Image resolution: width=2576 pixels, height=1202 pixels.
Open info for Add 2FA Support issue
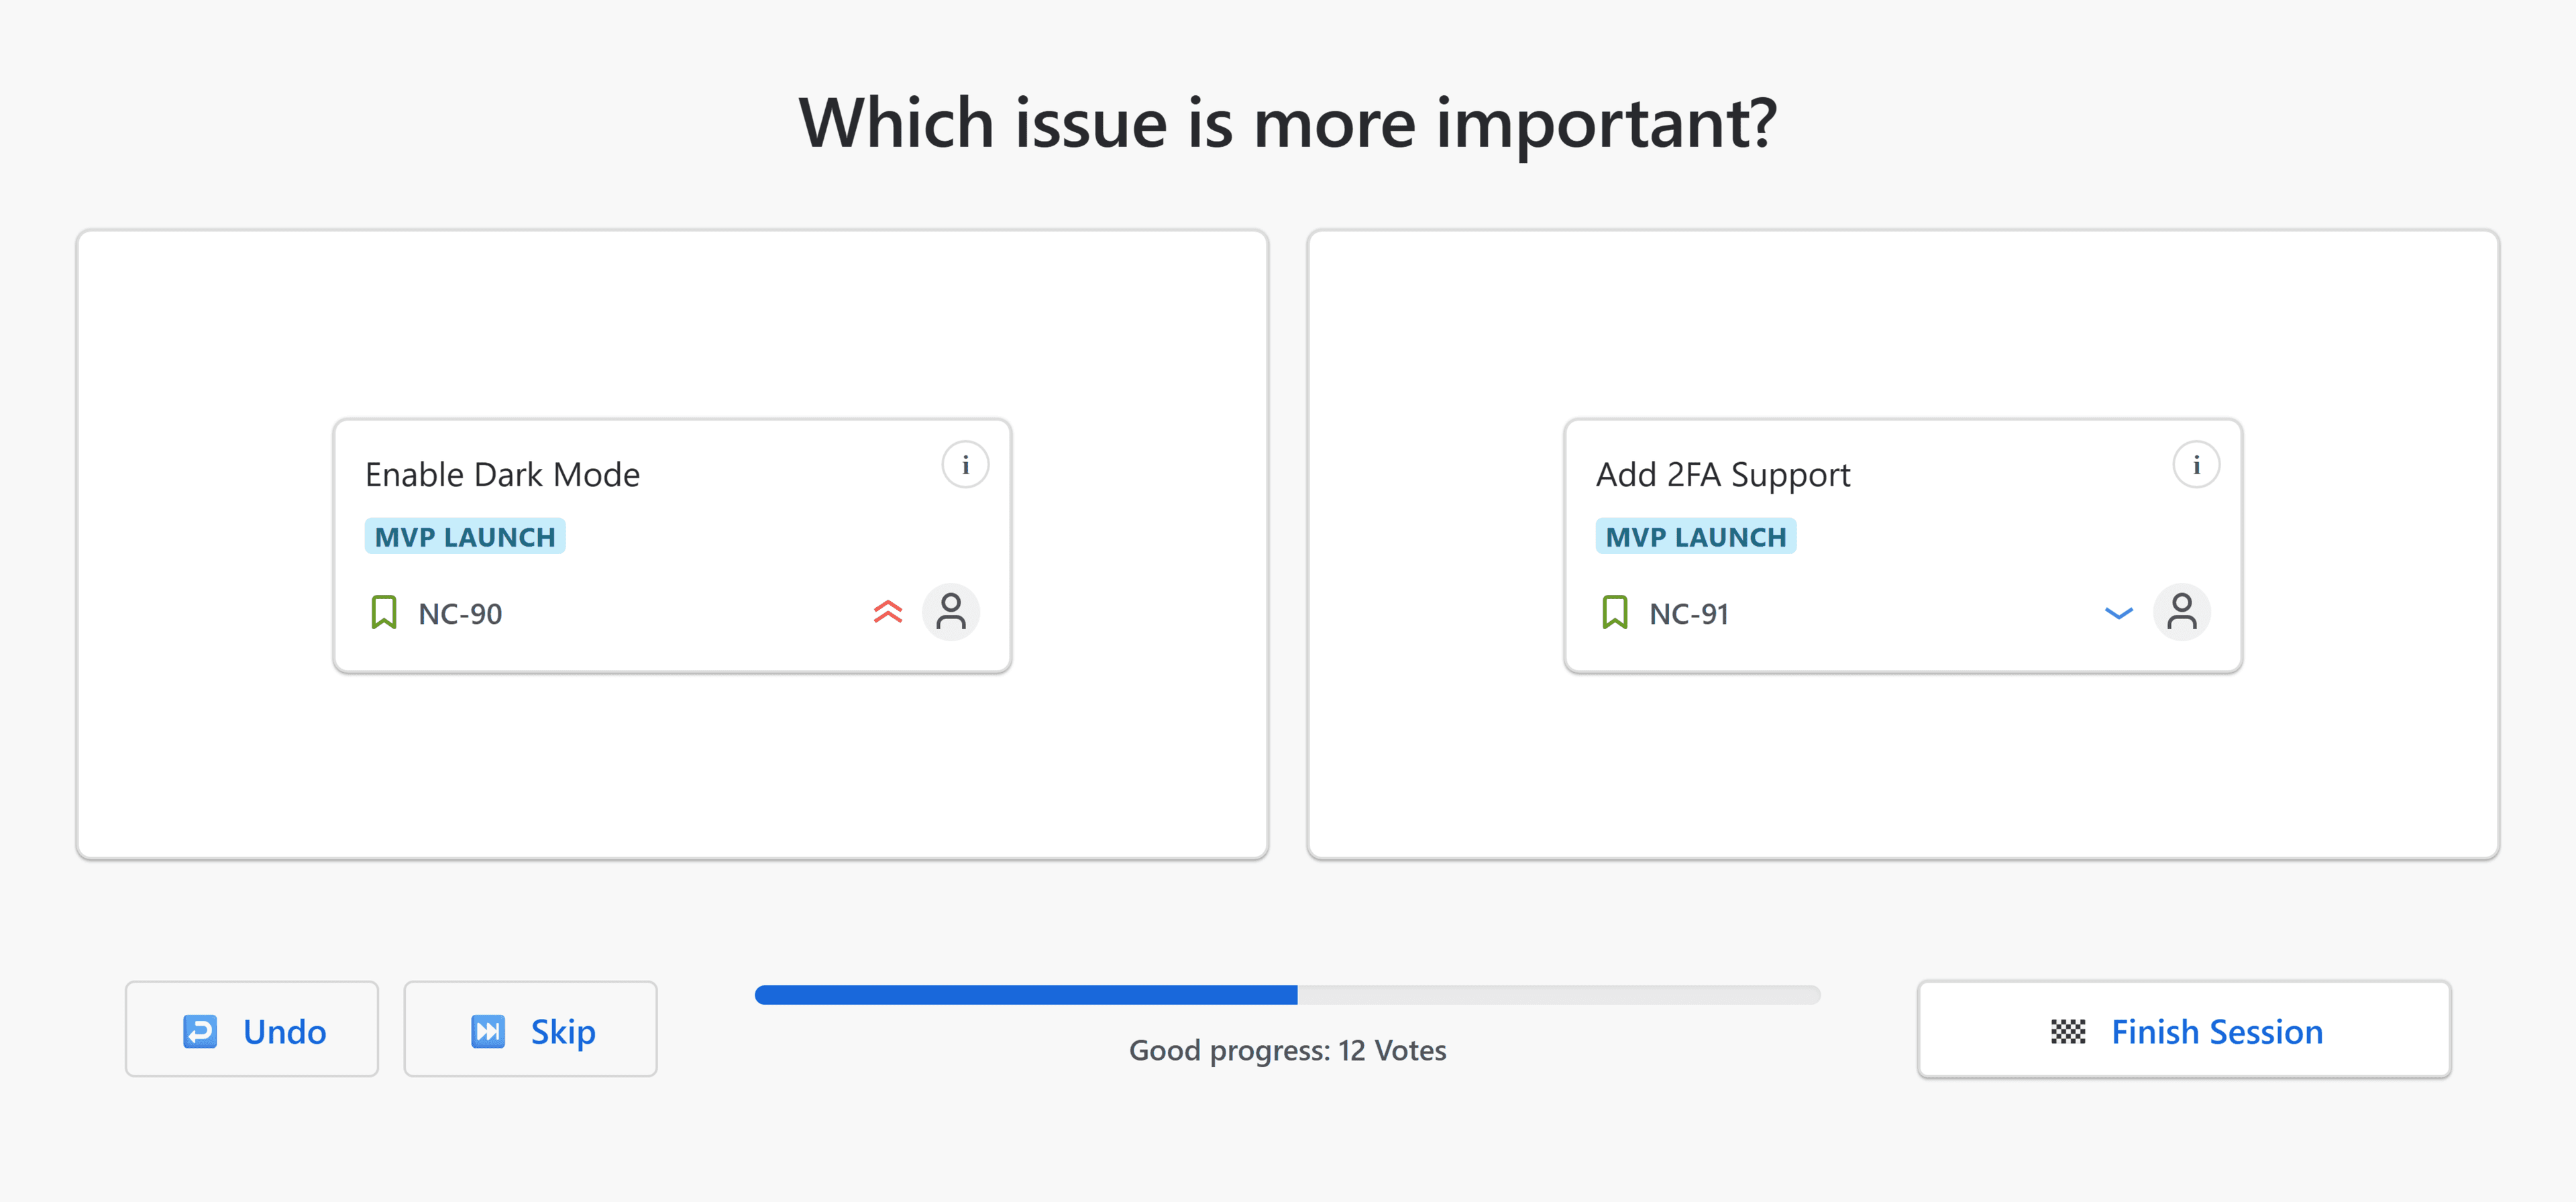pyautogui.click(x=2196, y=465)
